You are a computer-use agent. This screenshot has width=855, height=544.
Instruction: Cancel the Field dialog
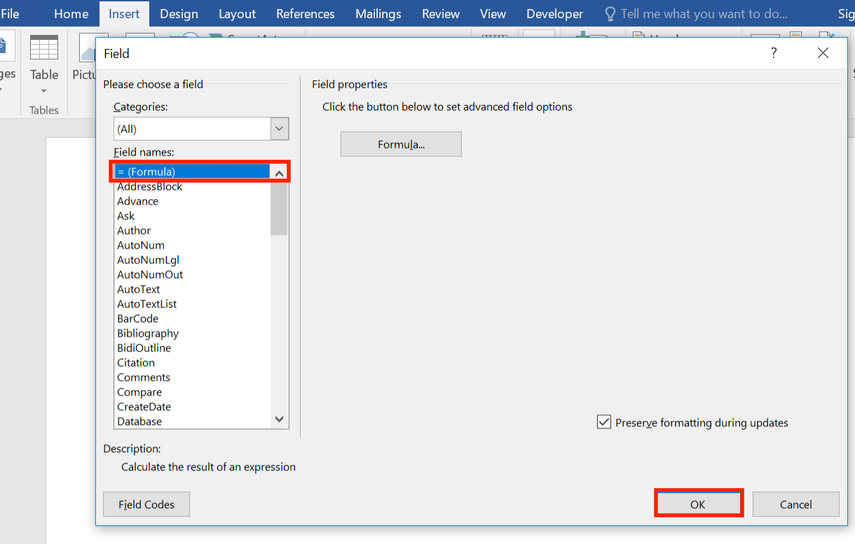[x=795, y=504]
